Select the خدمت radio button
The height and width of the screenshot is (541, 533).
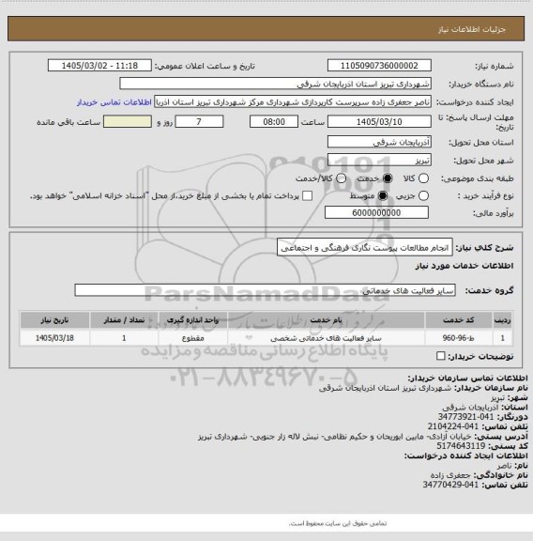tap(388, 178)
